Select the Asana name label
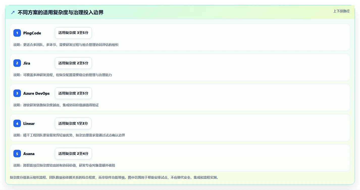The image size is (360, 190). pyautogui.click(x=29, y=154)
